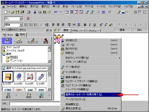Open the 挿入 button dropdown arrow
Screen dimensions: 149x112
[49, 95]
